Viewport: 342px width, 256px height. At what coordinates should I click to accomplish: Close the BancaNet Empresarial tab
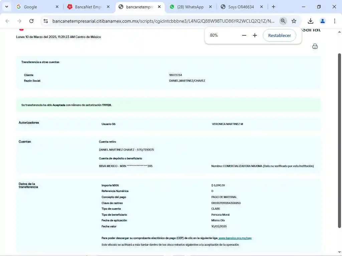pos(108,7)
